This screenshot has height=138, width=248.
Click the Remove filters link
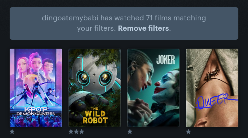tap(143, 28)
